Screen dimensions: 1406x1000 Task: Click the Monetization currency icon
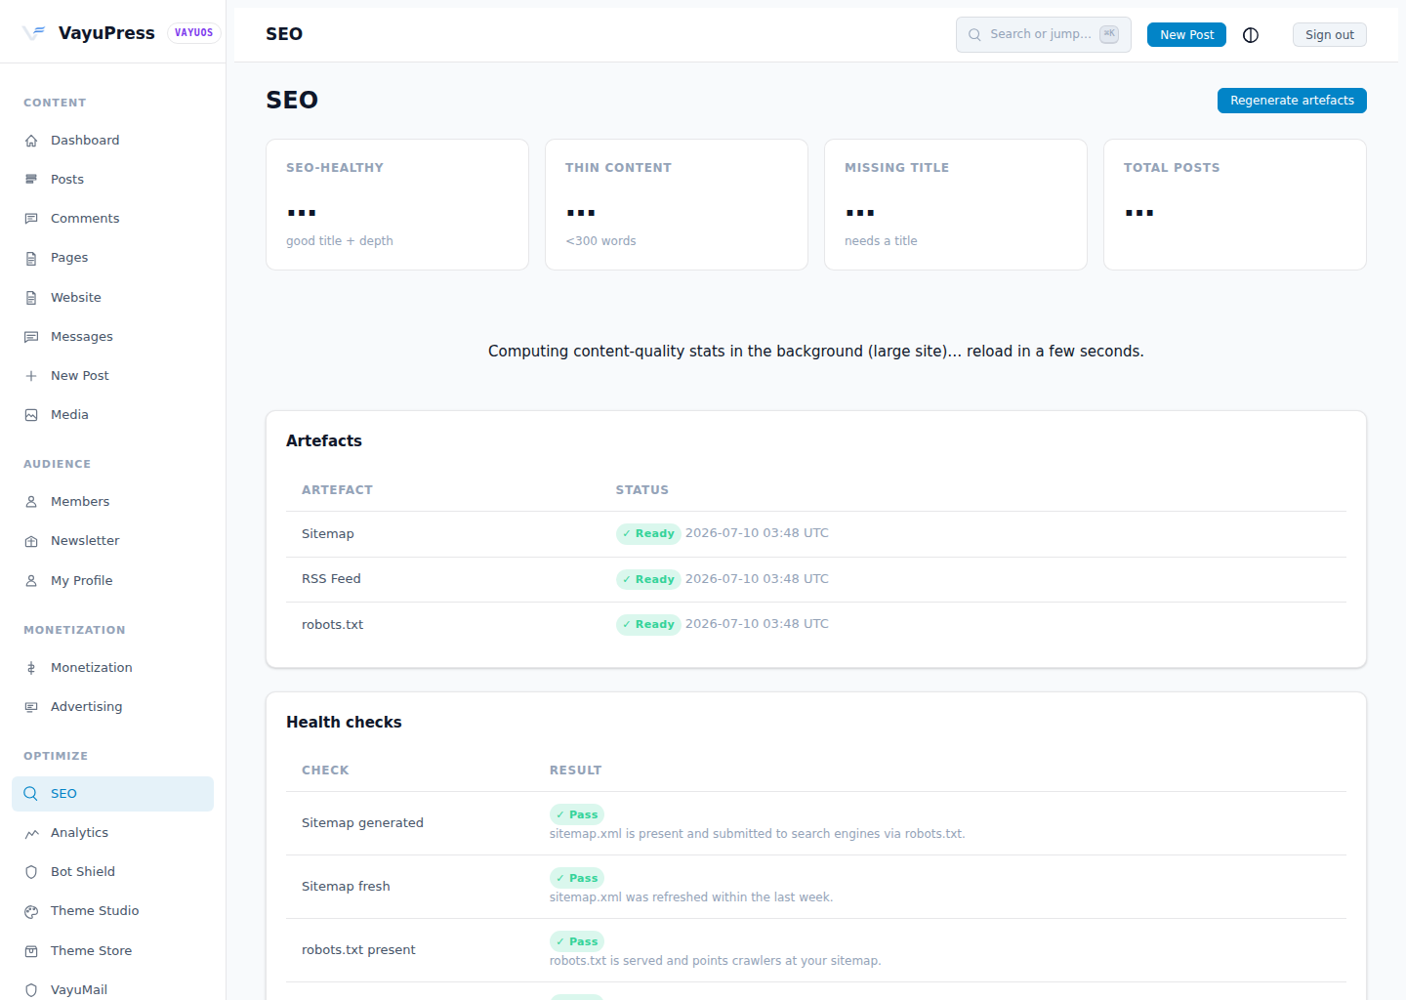[31, 668]
